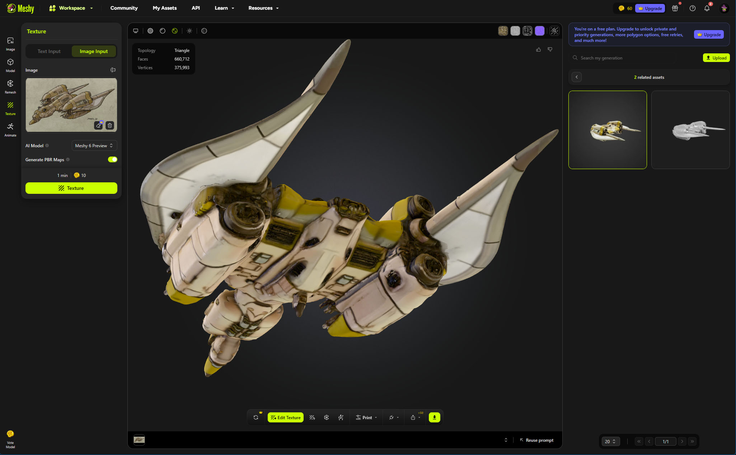Click the wireframe globe icon
Viewport: 736px width, 455px height.
tap(204, 31)
